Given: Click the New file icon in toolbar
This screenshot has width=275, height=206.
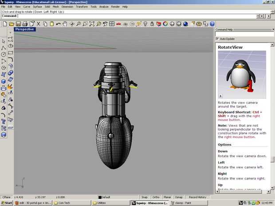Looking at the screenshot, I should (x=4, y=23).
